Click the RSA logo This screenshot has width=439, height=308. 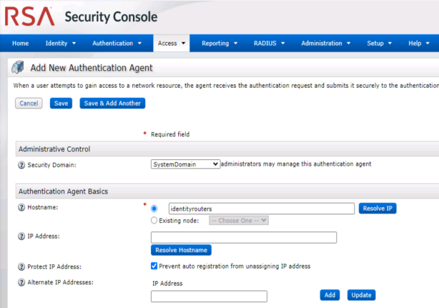30,16
